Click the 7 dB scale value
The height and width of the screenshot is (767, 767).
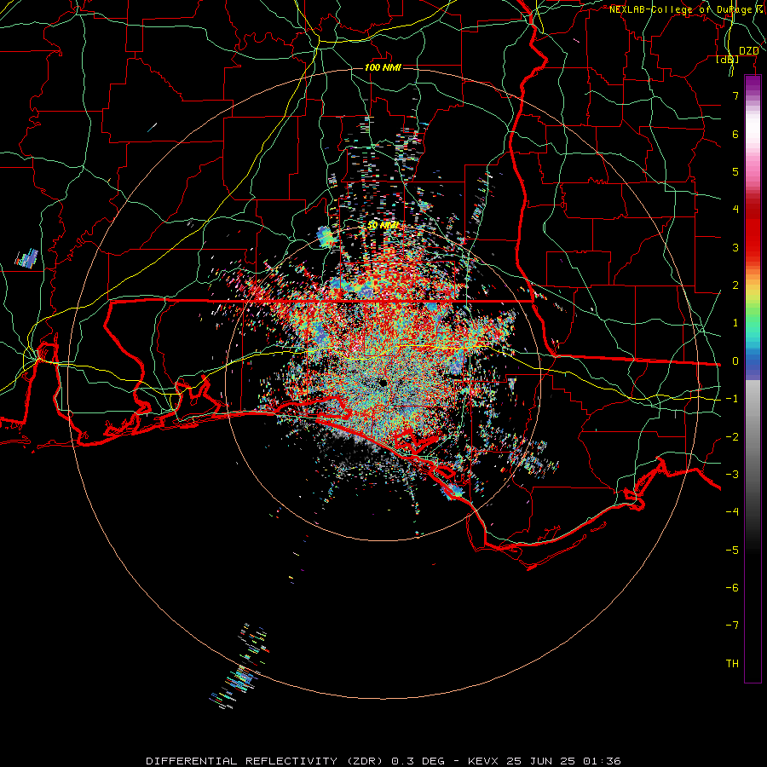735,95
